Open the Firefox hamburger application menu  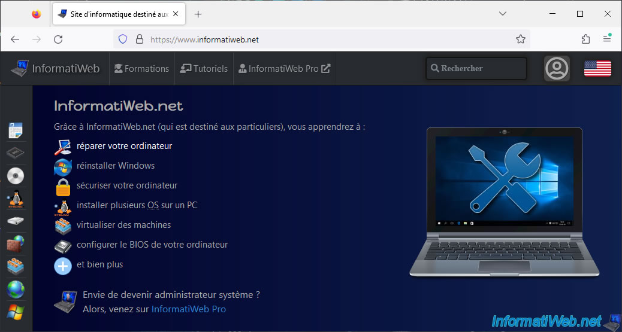[607, 39]
